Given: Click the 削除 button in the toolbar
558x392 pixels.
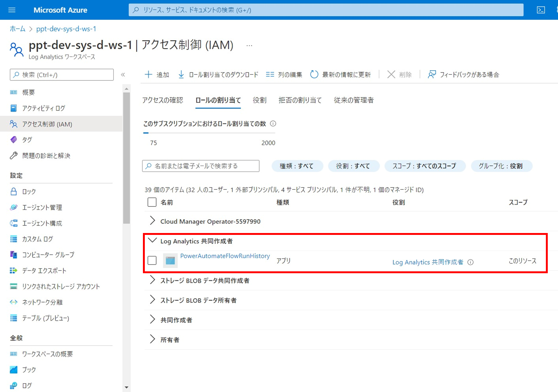Looking at the screenshot, I should pos(400,75).
